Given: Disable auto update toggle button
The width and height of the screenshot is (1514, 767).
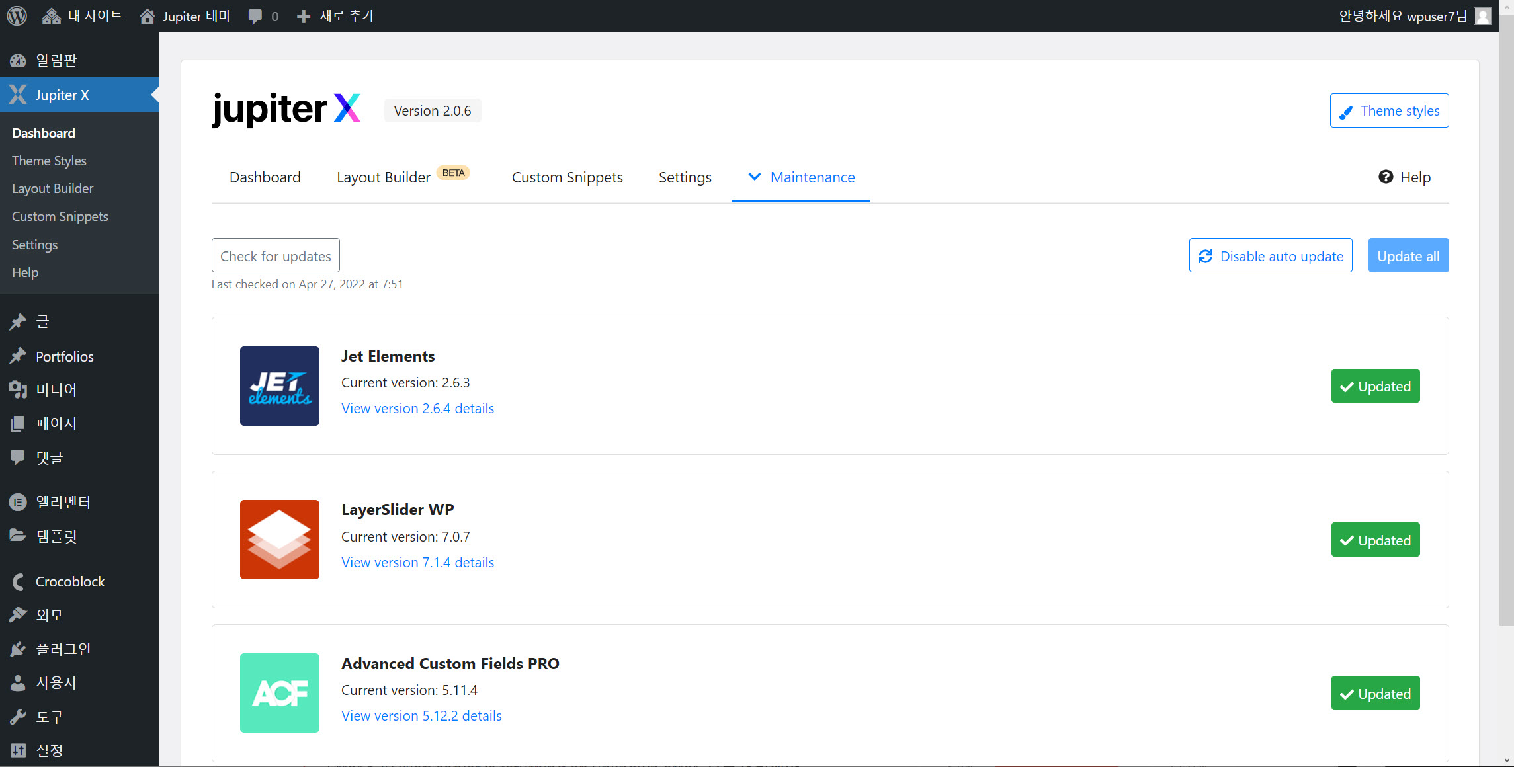Looking at the screenshot, I should (x=1270, y=256).
